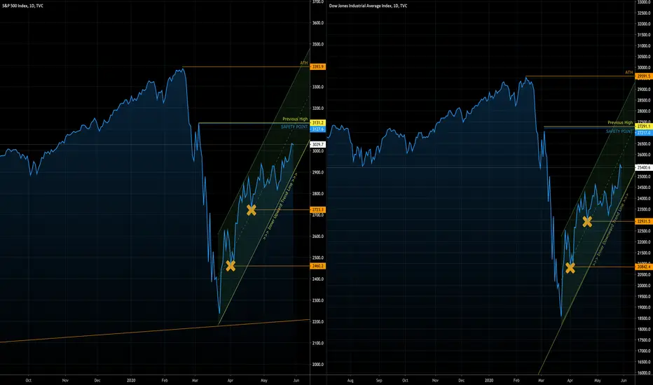Click the 2020 date on the Dow Jones time axis
Screen dimensions: 653x385
(x=489, y=380)
